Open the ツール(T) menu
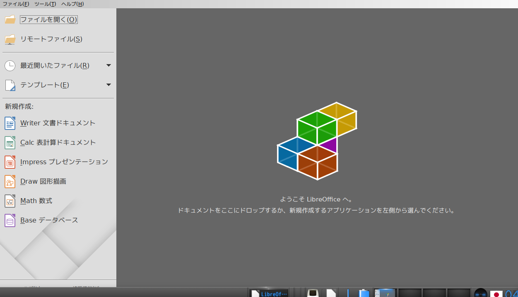 click(45, 4)
